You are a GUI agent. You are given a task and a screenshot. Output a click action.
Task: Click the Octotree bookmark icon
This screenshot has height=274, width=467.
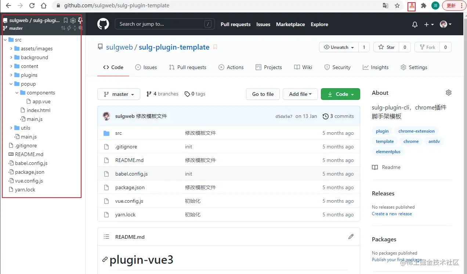66,21
